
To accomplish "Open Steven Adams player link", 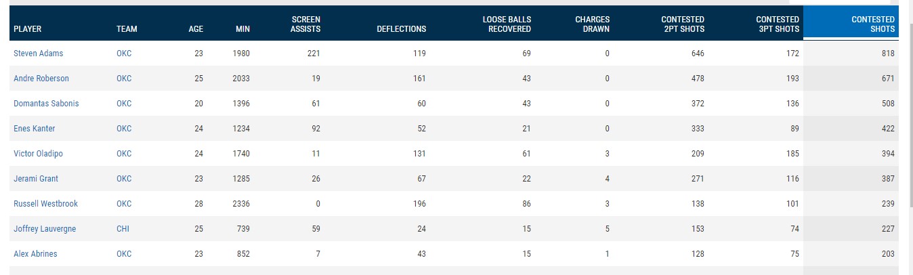I will coord(39,54).
